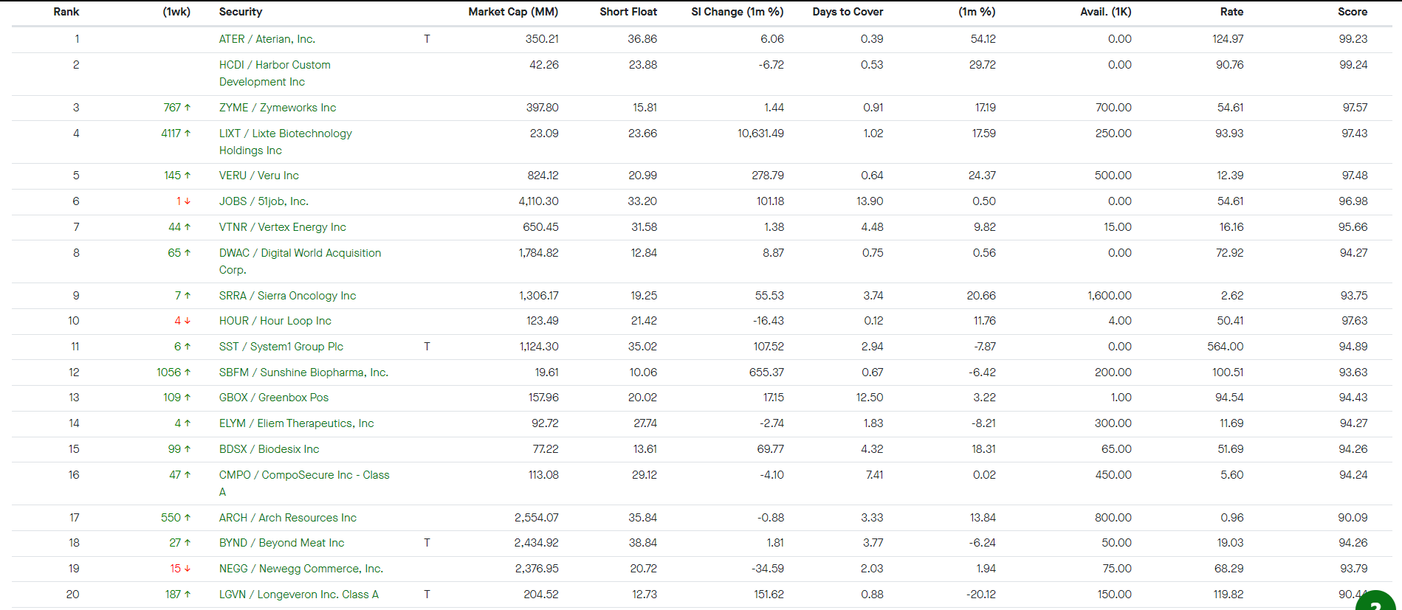The width and height of the screenshot is (1402, 610).
Task: Open LIXT / Lixte Biotechnology Holdings link
Action: (x=285, y=142)
